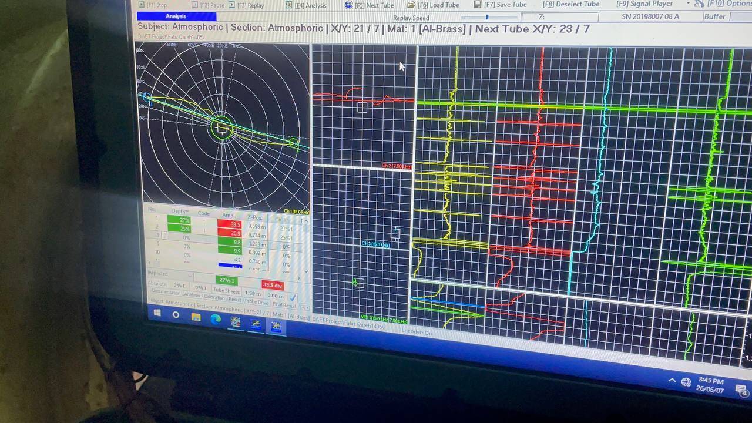Open F10 Options
752x423 pixels.
point(722,4)
